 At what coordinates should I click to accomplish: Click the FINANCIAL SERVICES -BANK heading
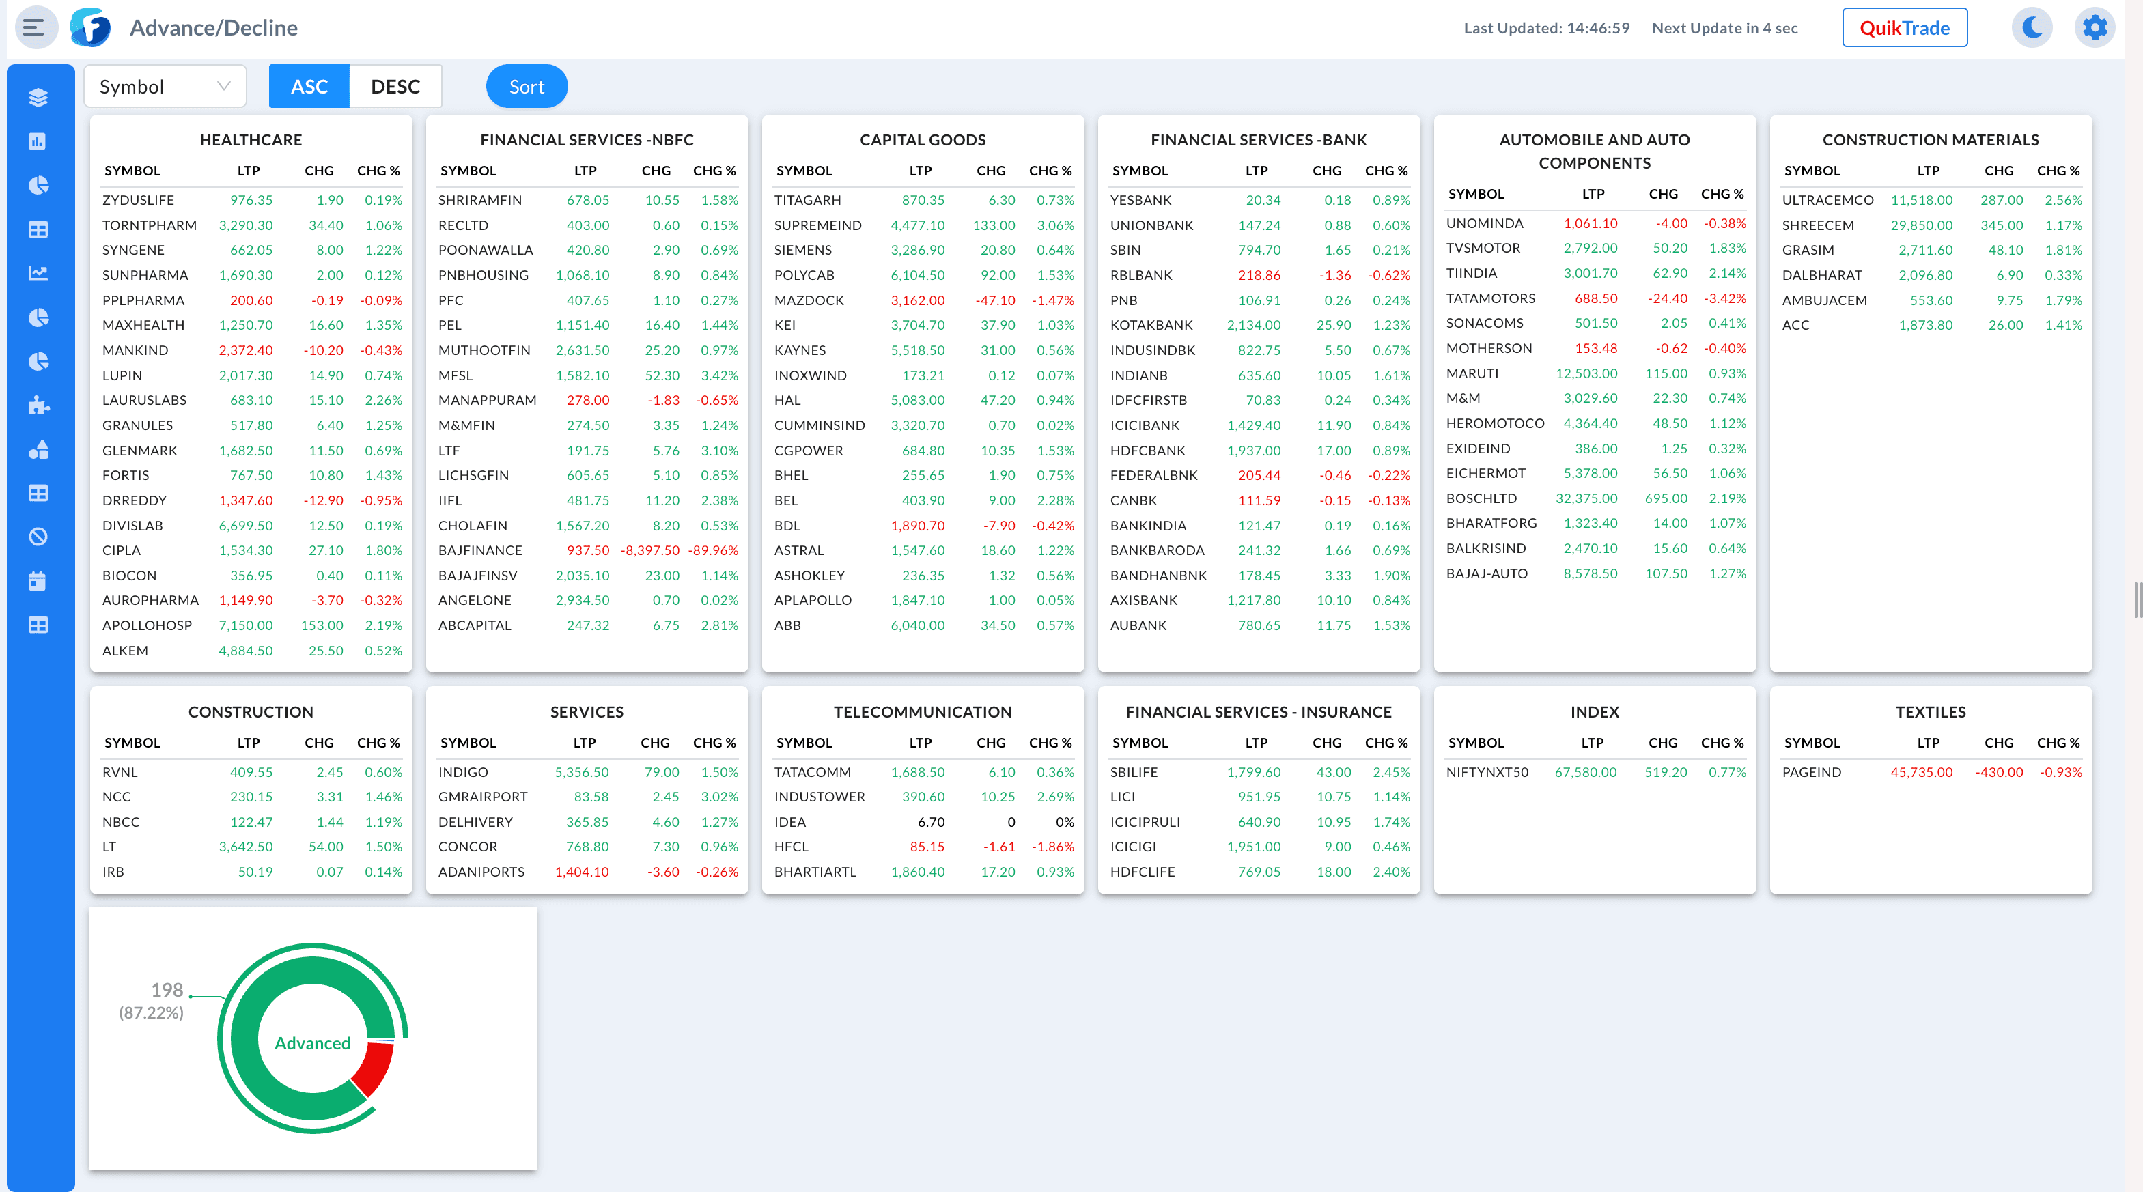point(1259,140)
